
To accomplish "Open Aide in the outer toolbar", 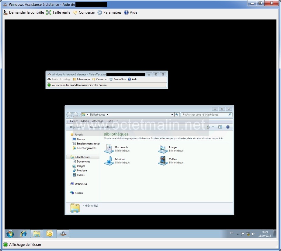I will (131, 12).
